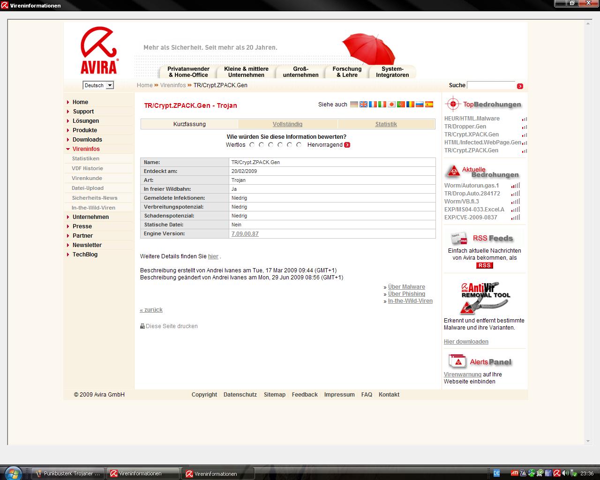Open the VDF Historie submenu item
600x480 pixels.
click(x=87, y=168)
